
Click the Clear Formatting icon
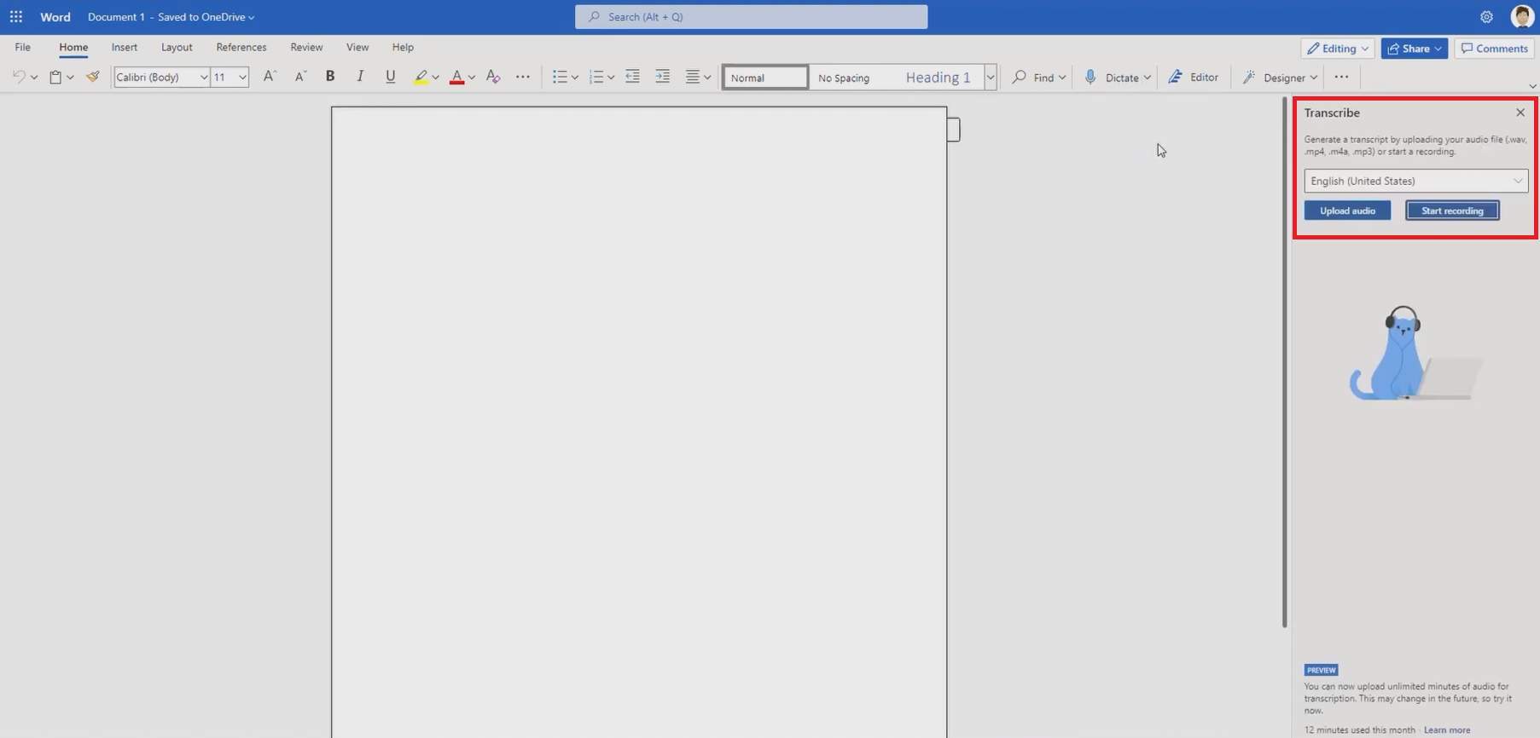click(x=493, y=77)
